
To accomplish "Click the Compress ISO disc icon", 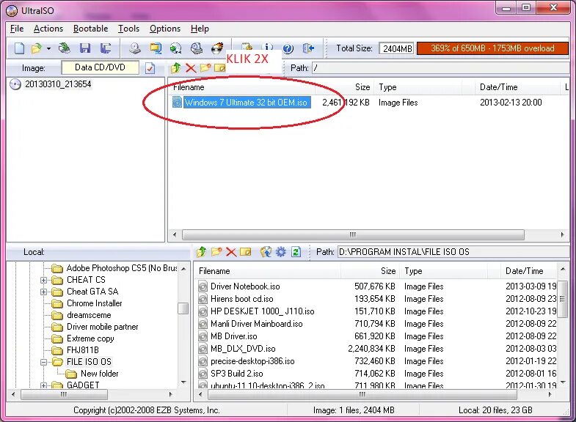I will click(x=176, y=48).
